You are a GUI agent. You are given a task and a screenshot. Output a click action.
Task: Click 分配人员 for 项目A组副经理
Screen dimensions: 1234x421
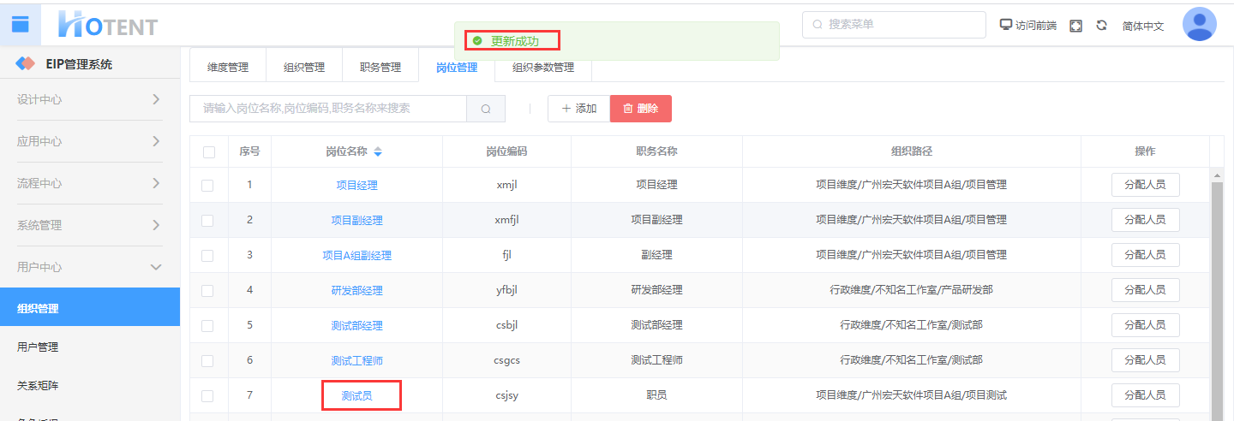[x=1145, y=255]
